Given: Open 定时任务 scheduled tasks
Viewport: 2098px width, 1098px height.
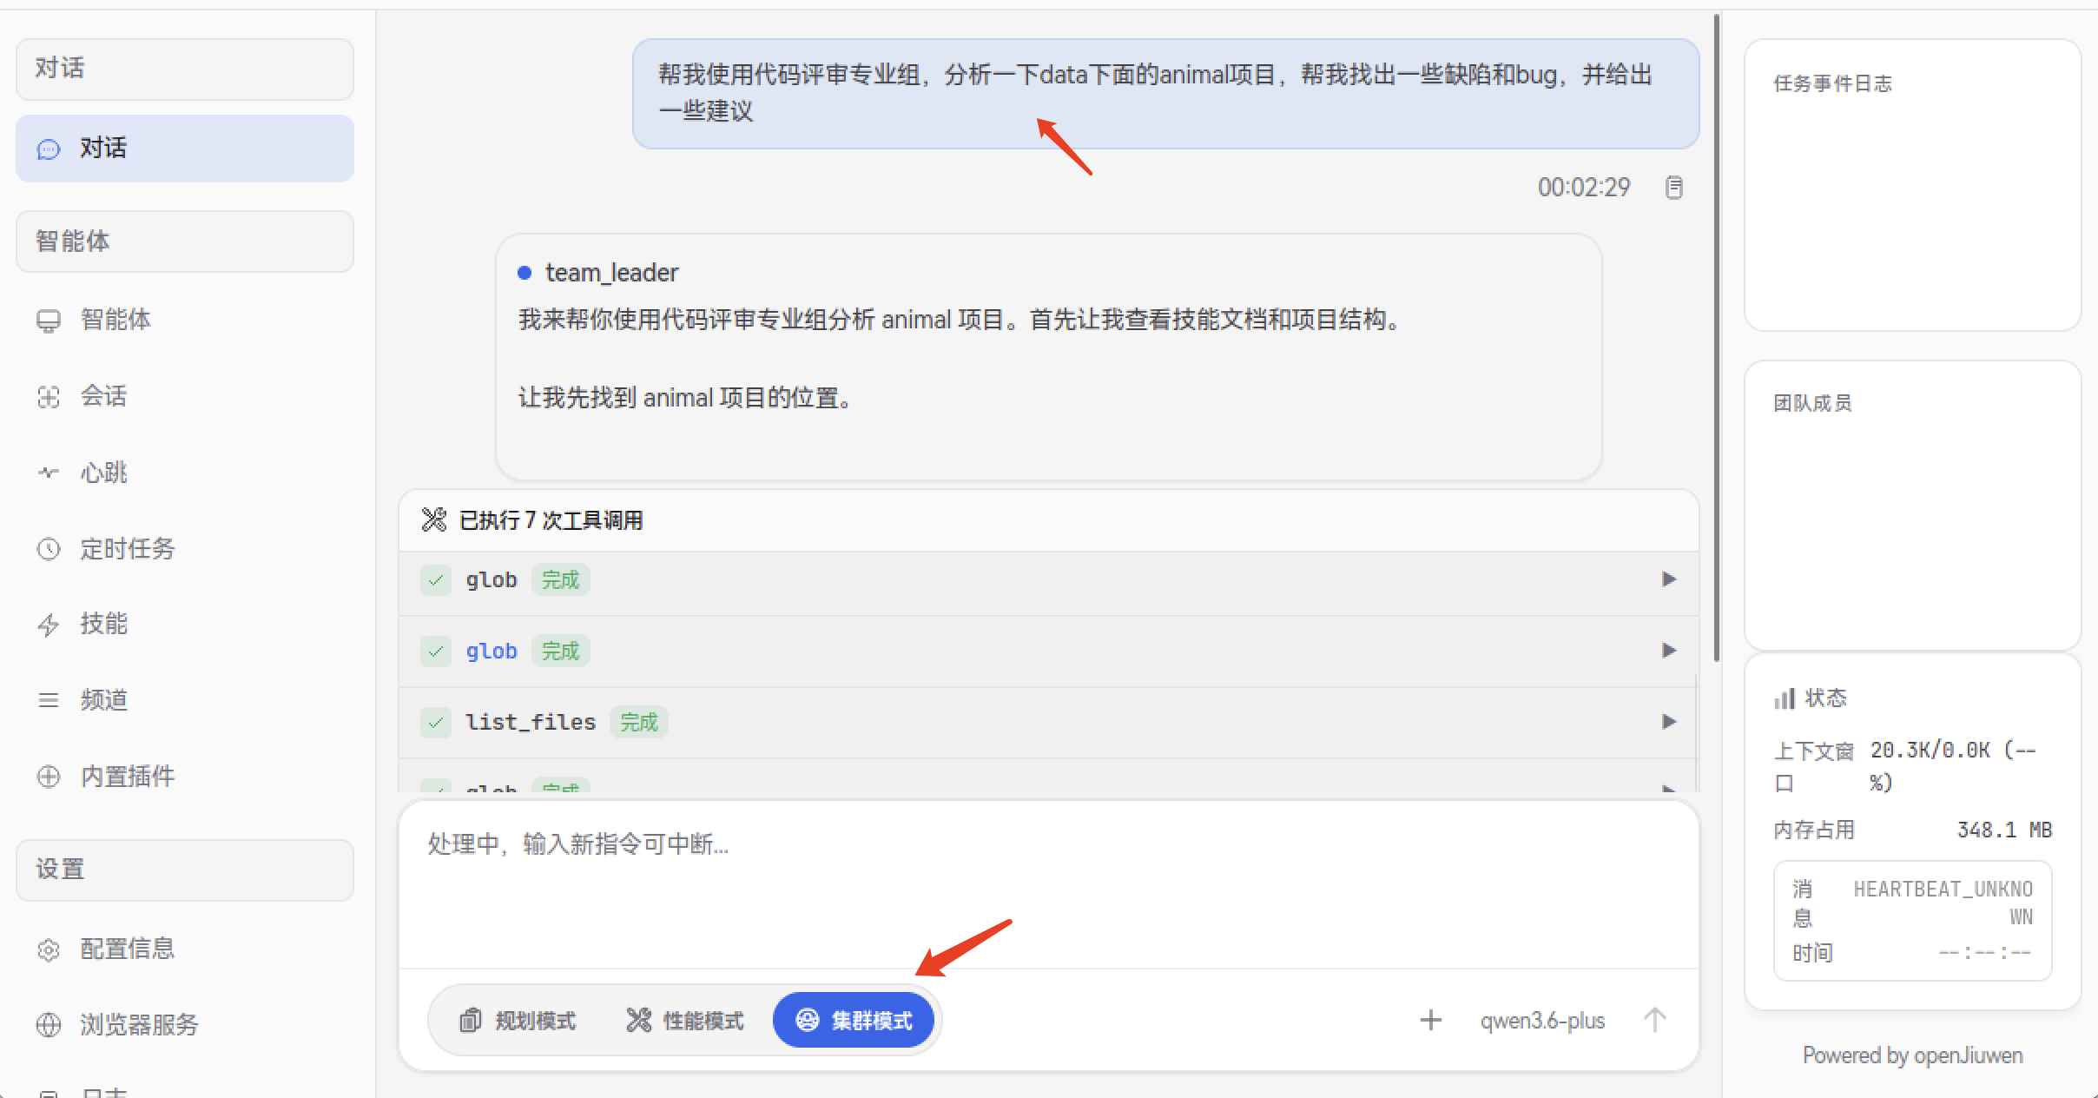Looking at the screenshot, I should [x=185, y=549].
